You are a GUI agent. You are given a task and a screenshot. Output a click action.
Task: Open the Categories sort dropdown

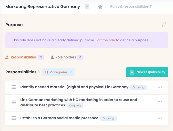point(58,72)
